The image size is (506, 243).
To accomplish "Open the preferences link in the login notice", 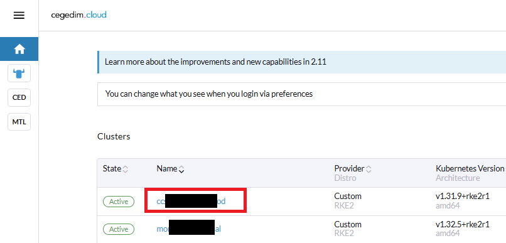I will 292,94.
